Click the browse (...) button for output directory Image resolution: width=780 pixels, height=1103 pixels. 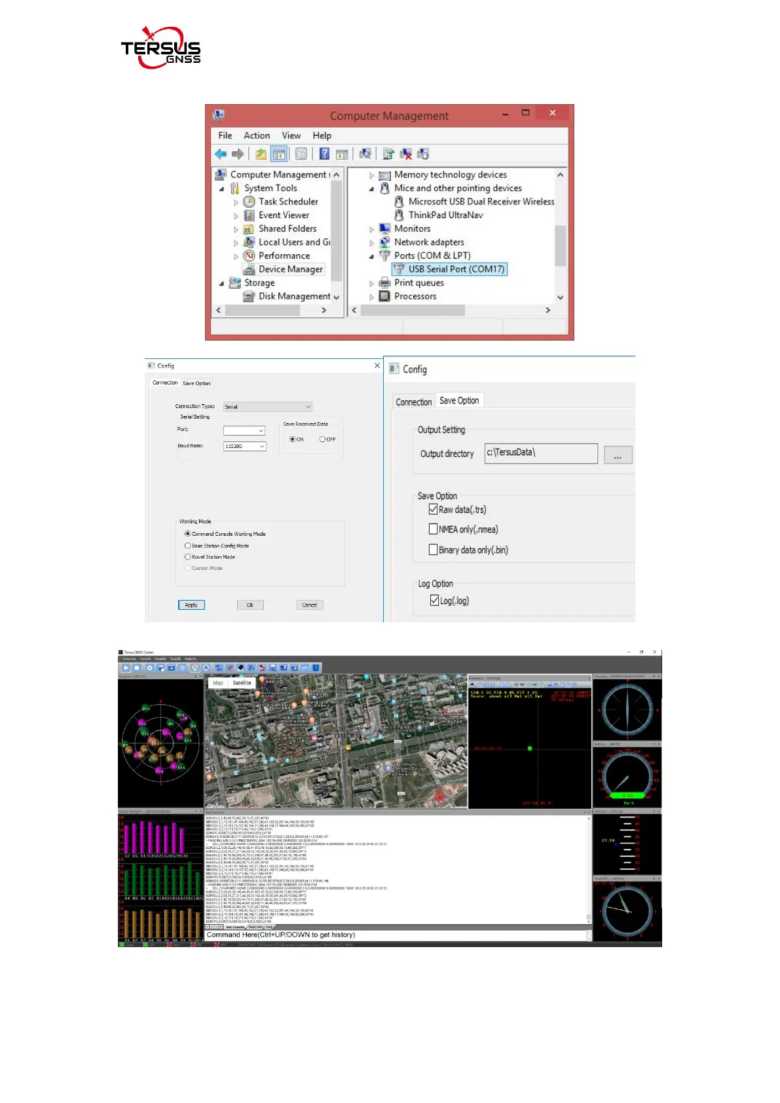(x=618, y=455)
